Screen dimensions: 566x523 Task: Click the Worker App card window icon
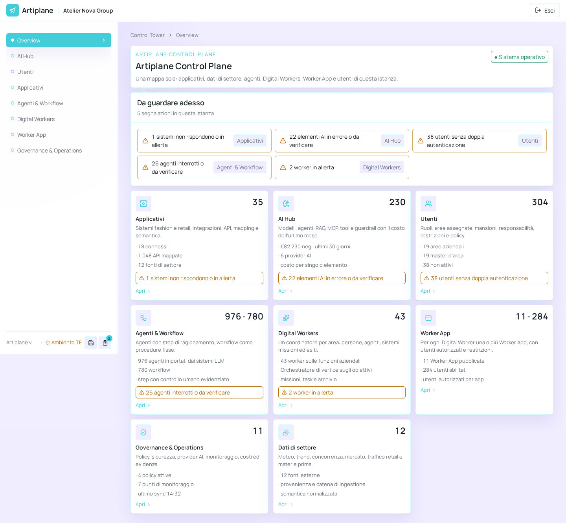[x=428, y=318]
